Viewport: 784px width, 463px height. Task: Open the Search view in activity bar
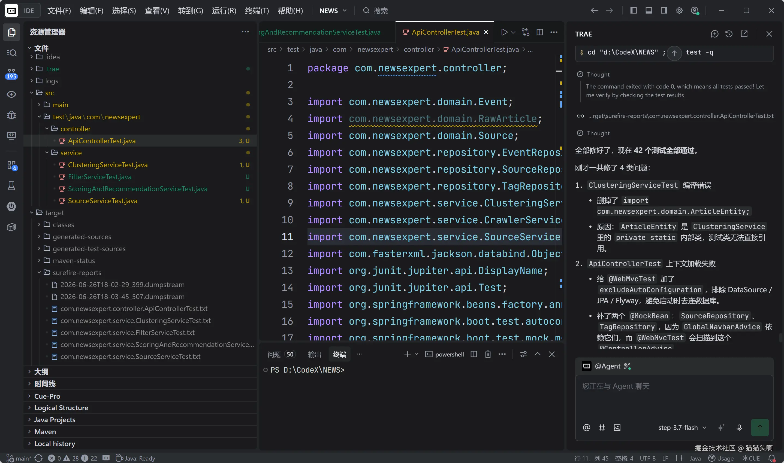point(11,53)
